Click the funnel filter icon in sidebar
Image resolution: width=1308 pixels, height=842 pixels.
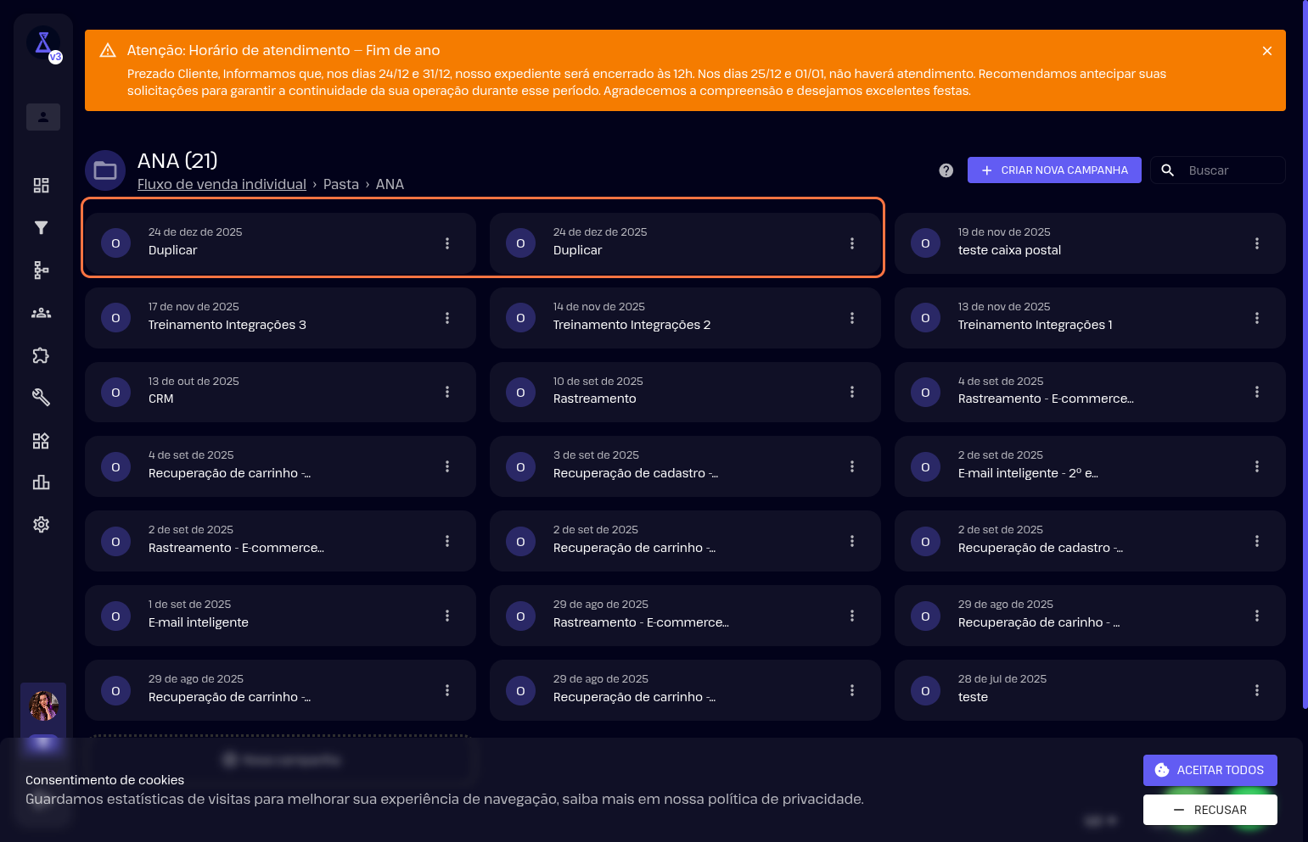coord(41,227)
